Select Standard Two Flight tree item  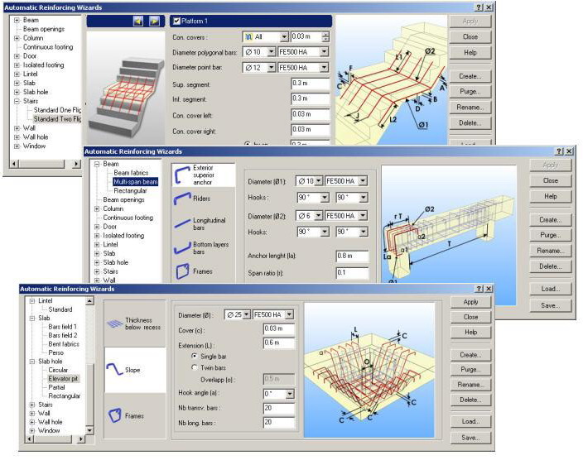(x=57, y=119)
